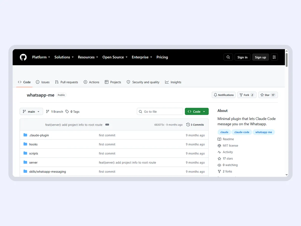Viewport: 301px width, 226px height.
Task: Select the claude-code topic tag
Action: (242, 132)
